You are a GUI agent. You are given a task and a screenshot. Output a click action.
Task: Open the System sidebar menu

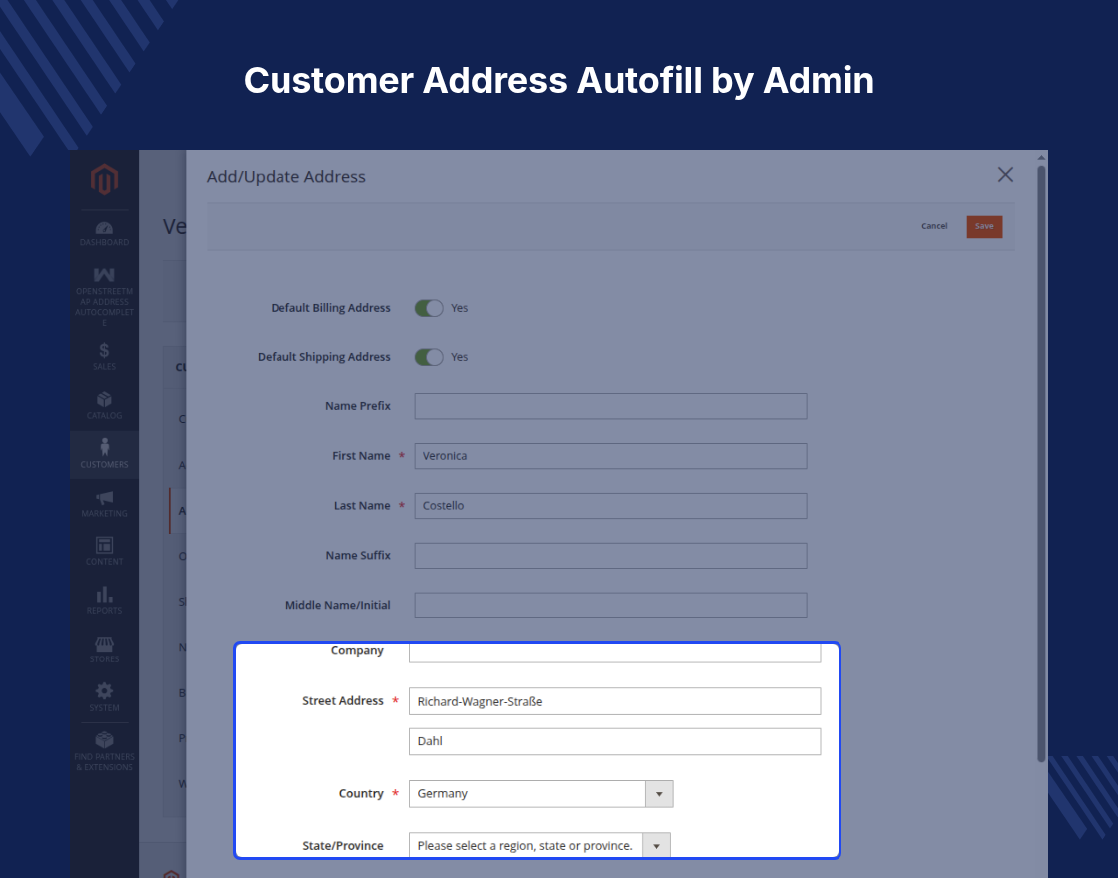[x=104, y=697]
